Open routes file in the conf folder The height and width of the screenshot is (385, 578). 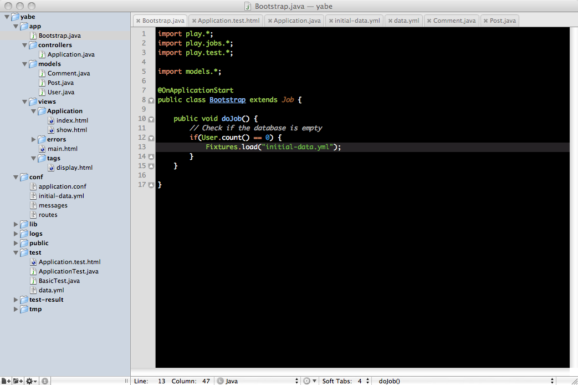48,215
